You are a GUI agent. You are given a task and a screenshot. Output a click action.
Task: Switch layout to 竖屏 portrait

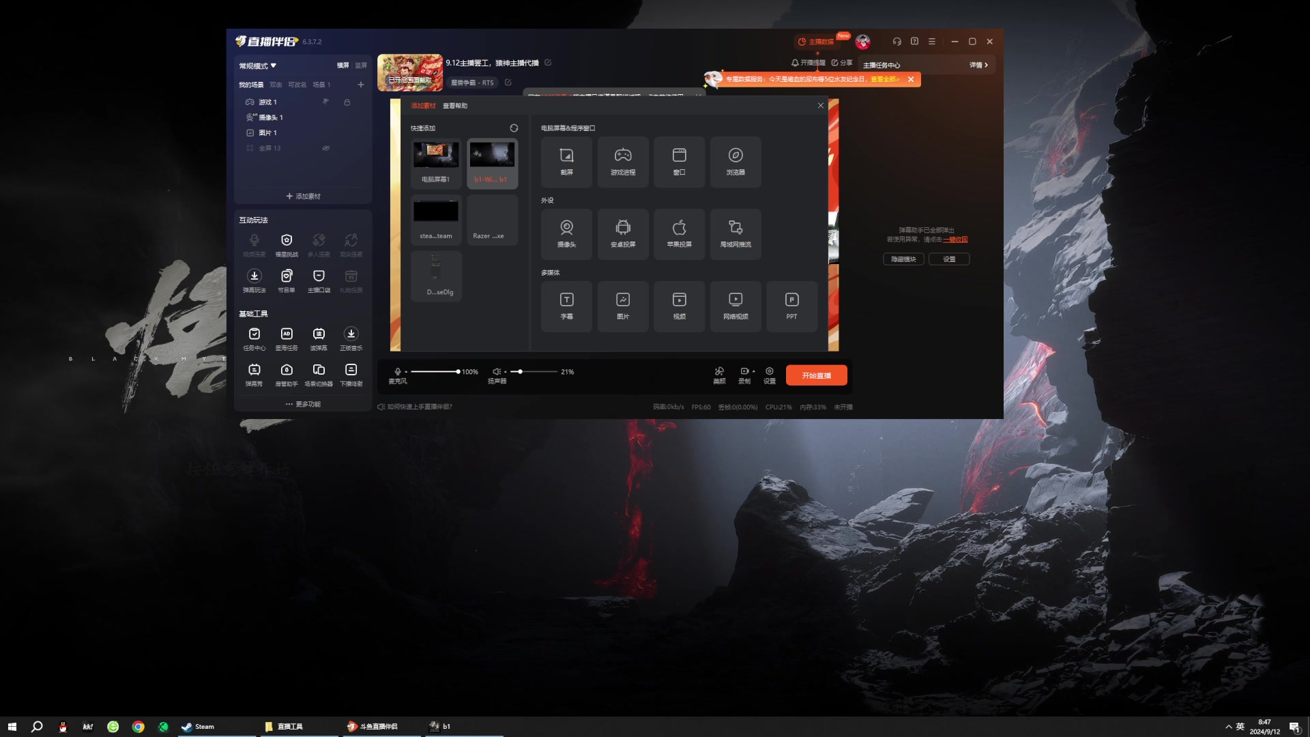(361, 66)
